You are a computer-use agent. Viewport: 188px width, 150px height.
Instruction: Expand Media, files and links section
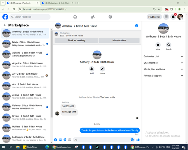(x=163, y=69)
